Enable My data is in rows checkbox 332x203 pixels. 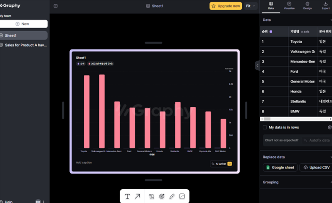(265, 127)
